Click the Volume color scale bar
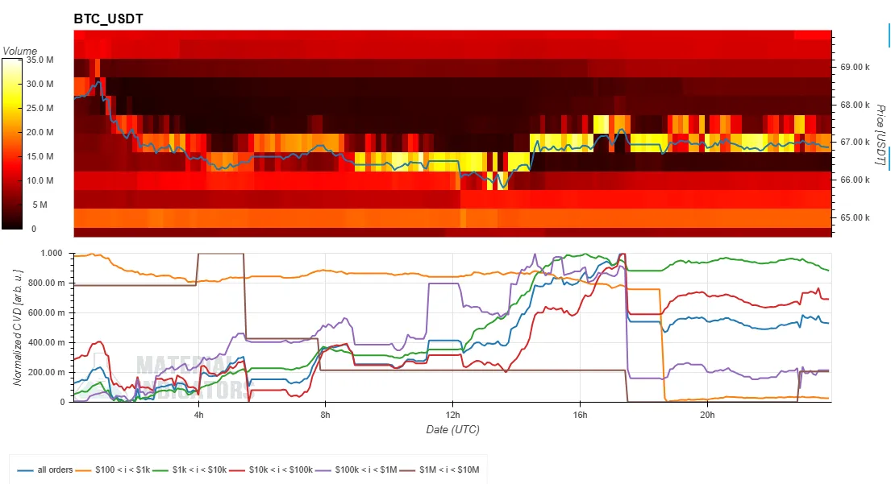Viewport: 891px width, 484px height. (x=13, y=143)
